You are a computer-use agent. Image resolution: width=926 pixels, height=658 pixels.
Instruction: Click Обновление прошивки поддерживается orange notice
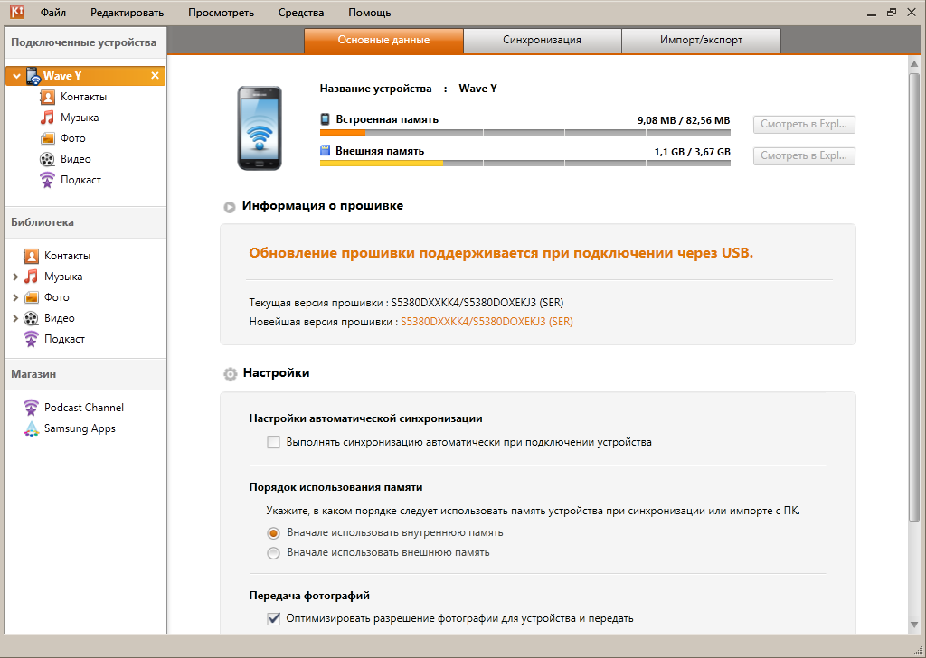click(x=501, y=253)
